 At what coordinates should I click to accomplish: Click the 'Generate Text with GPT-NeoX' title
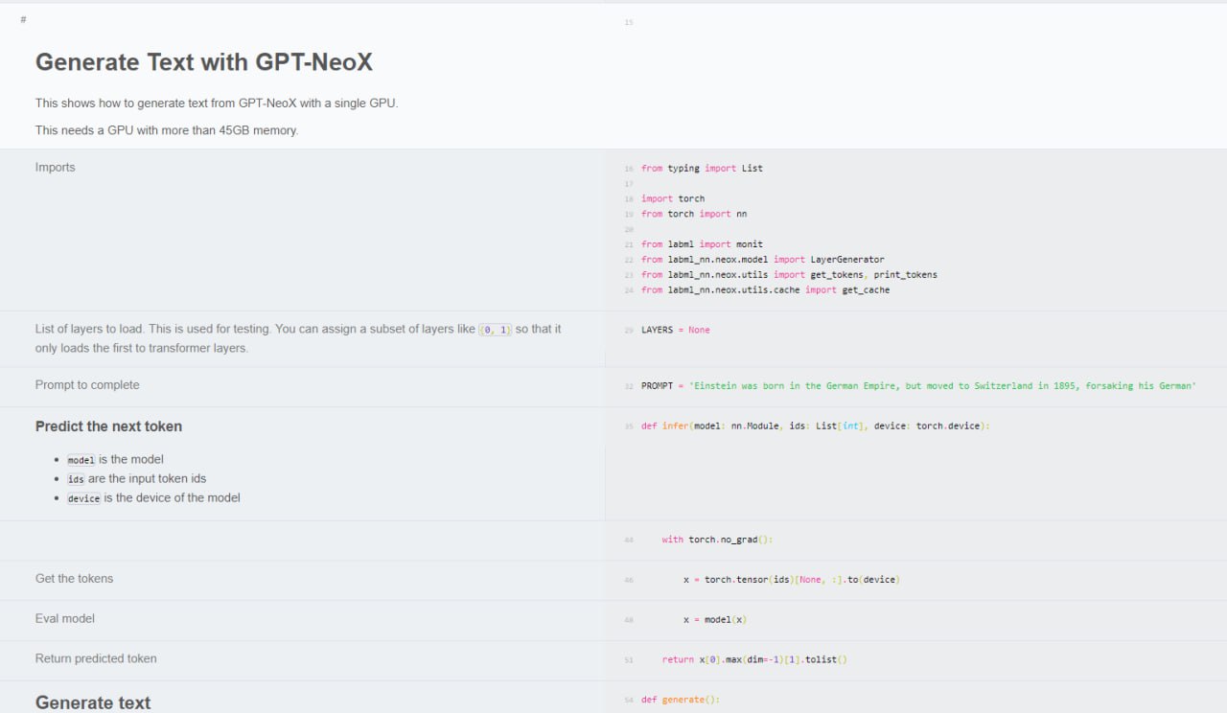pyautogui.click(x=203, y=62)
